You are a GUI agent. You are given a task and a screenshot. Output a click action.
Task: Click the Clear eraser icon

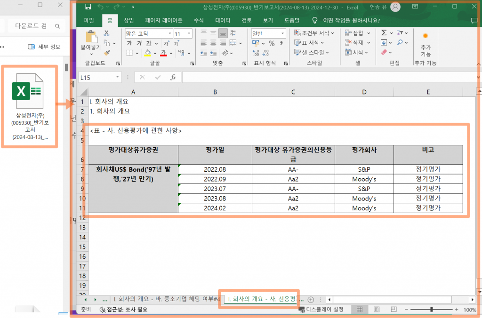[384, 52]
